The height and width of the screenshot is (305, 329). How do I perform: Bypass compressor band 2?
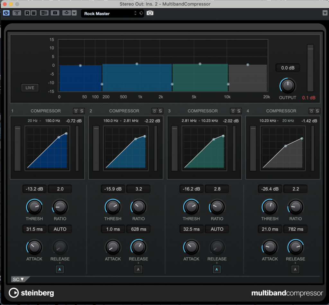(x=155, y=111)
